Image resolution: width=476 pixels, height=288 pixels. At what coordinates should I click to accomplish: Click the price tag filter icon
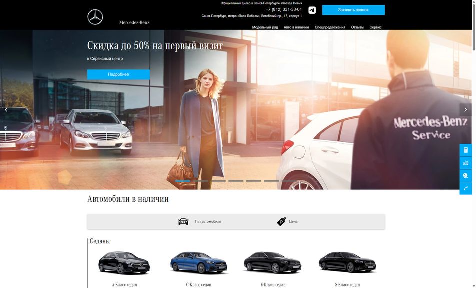click(281, 222)
